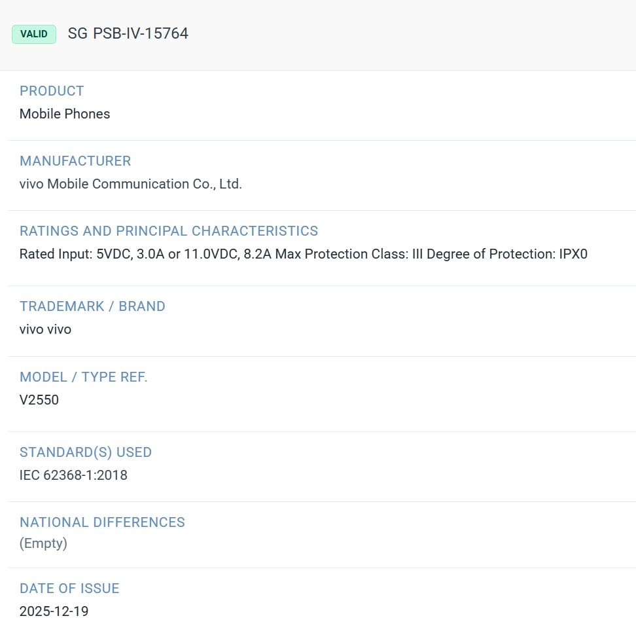Select the vivo vivo brand value
Viewport: 636px width, 633px height.
[45, 329]
